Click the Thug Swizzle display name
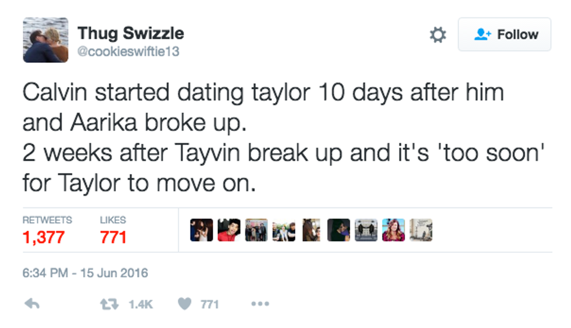Image resolution: width=571 pixels, height=328 pixels. 131,33
